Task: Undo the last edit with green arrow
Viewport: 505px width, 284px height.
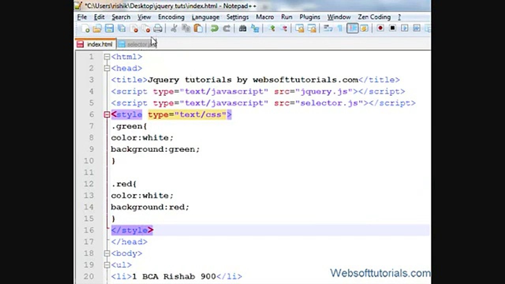Action: tap(214, 28)
